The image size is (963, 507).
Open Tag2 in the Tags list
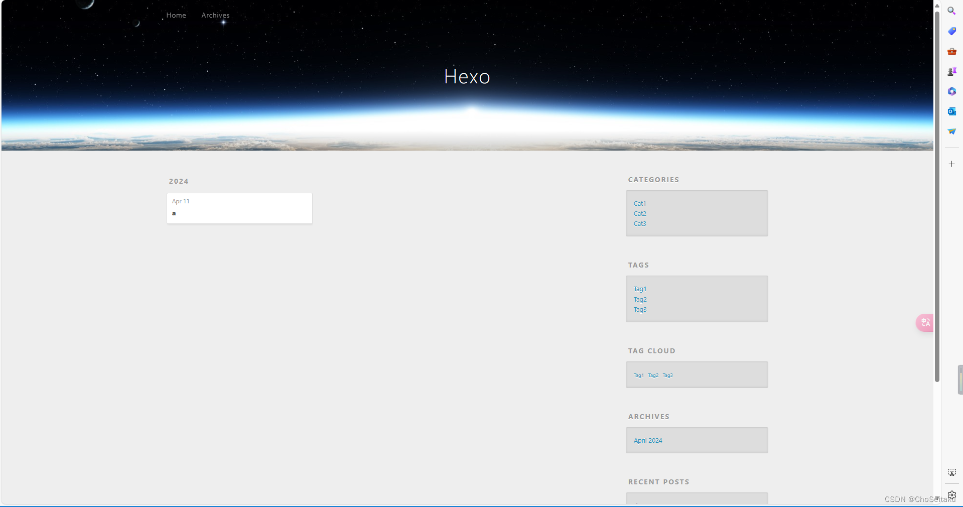pyautogui.click(x=640, y=299)
